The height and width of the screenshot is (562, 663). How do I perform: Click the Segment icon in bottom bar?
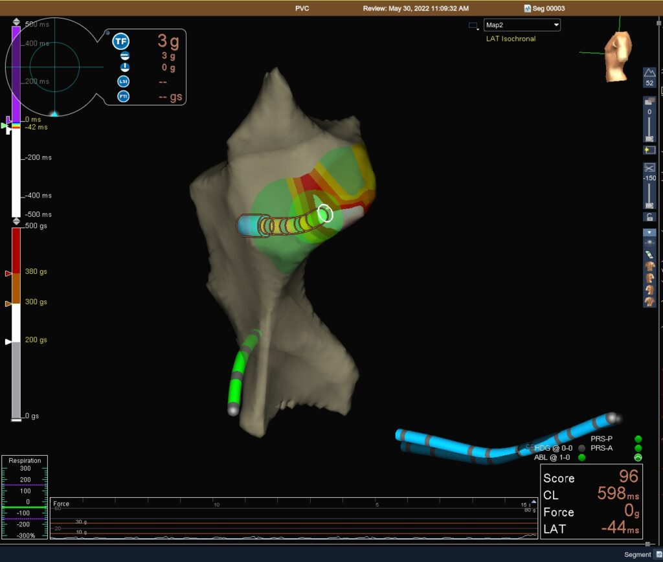(x=657, y=555)
